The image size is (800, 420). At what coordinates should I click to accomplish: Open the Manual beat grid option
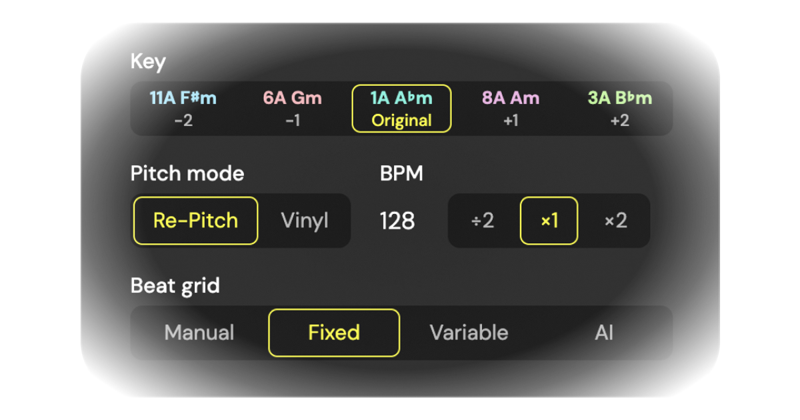coord(199,333)
